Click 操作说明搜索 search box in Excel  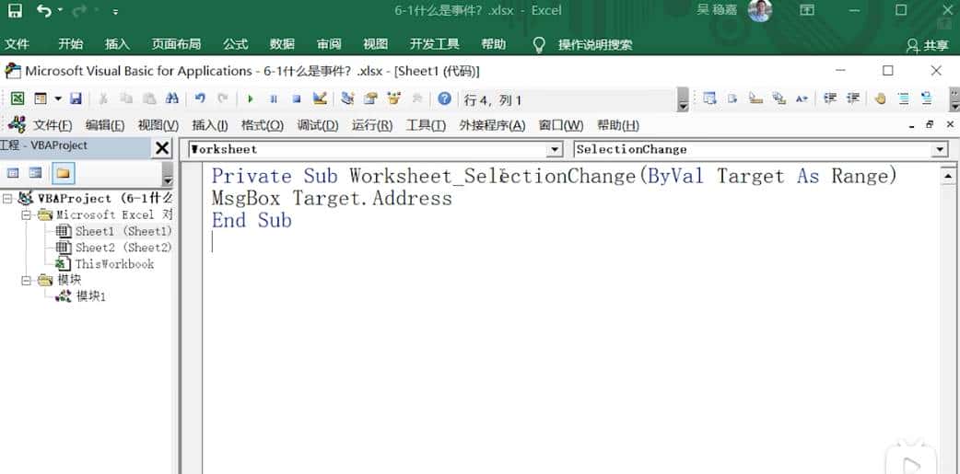tap(594, 45)
